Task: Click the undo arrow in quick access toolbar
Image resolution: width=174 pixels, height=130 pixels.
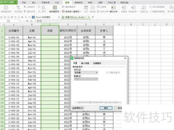Action: [x=22, y=17]
